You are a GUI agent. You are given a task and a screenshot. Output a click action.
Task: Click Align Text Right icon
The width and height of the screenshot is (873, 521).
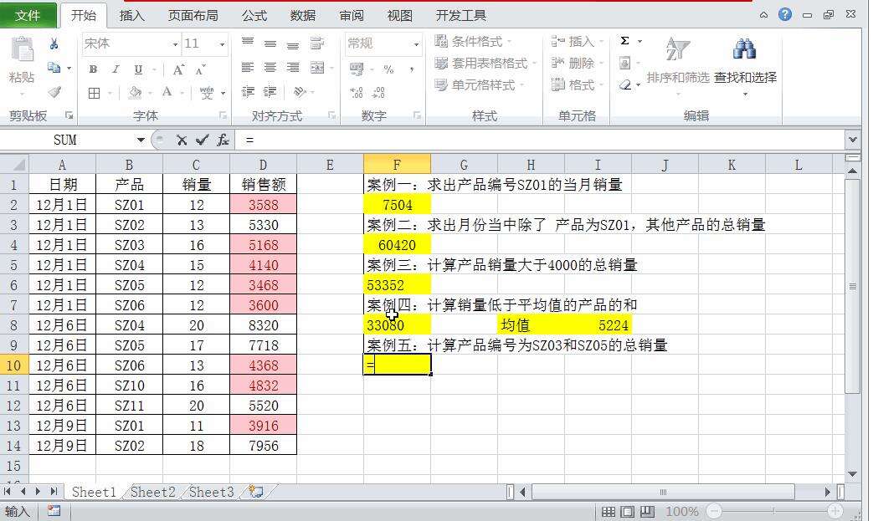pyautogui.click(x=293, y=68)
